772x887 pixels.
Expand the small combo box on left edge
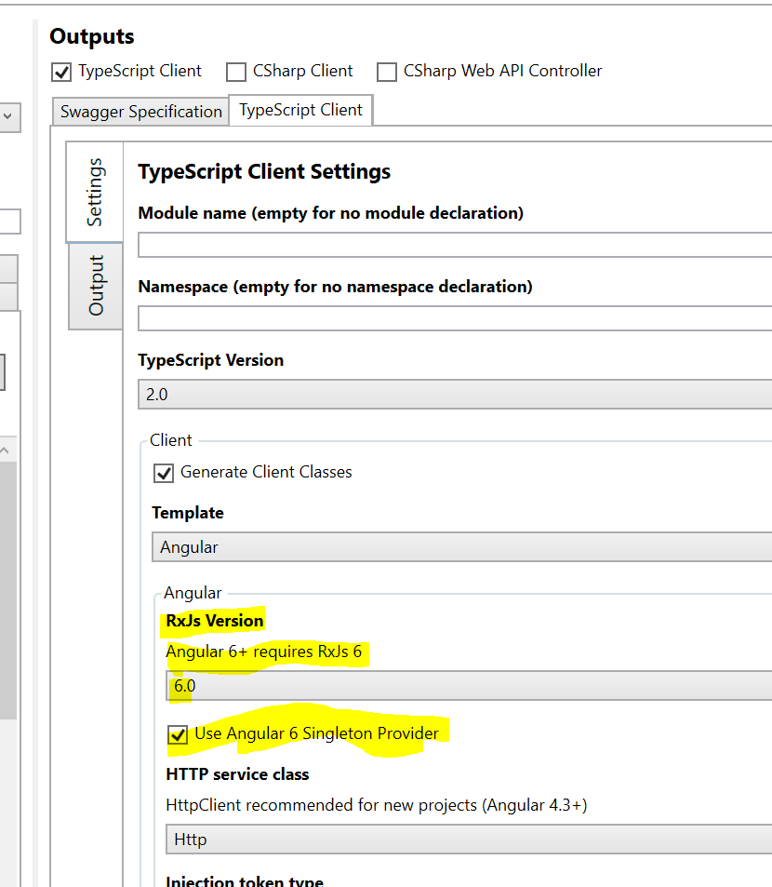[x=8, y=117]
